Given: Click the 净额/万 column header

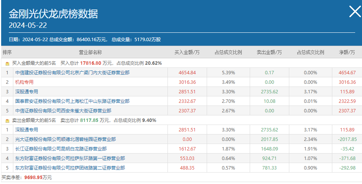Looking at the screenshot, I should tap(347, 53).
